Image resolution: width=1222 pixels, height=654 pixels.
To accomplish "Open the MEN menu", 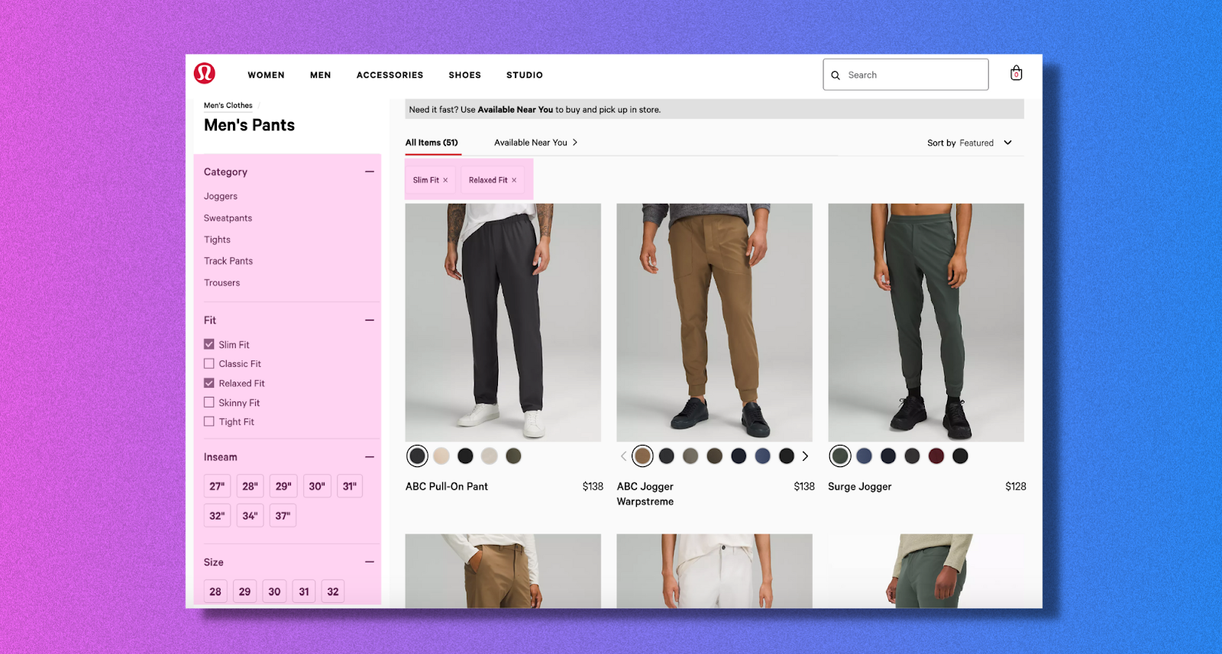I will pyautogui.click(x=321, y=75).
